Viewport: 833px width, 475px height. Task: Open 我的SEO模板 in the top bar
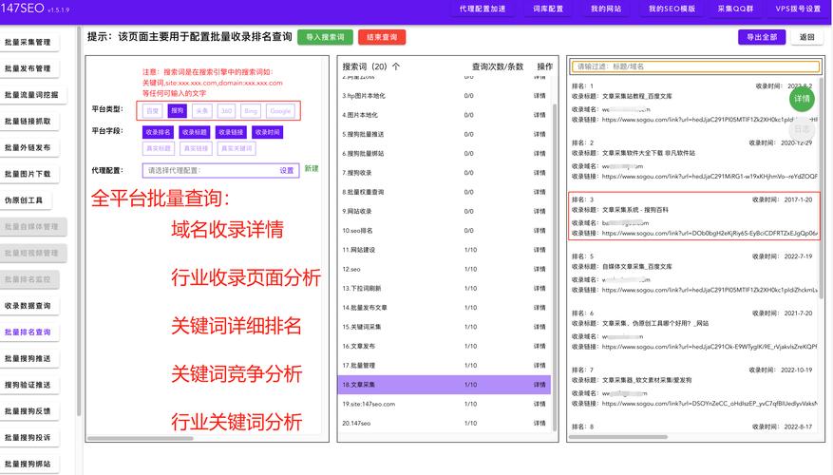[672, 9]
